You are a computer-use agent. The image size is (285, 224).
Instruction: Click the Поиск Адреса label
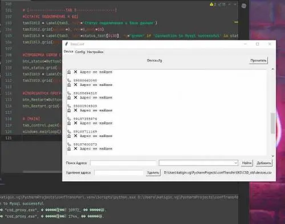(76, 163)
